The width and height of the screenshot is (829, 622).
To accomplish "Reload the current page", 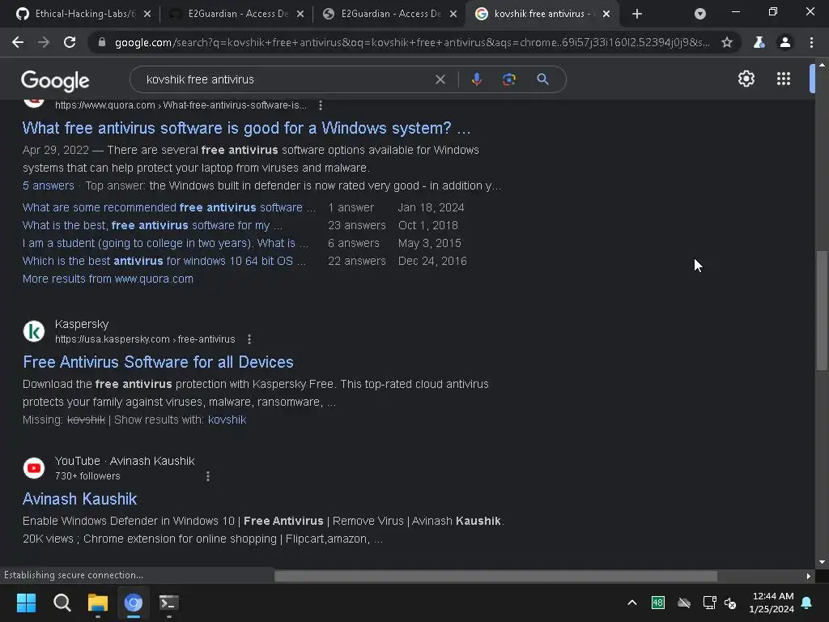I will [70, 42].
